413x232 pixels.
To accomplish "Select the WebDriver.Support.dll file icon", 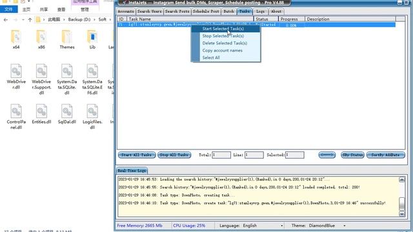I will coord(41,71).
